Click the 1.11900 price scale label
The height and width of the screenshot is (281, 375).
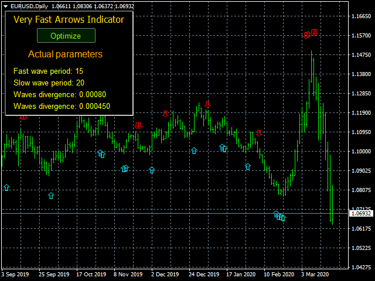coord(361,112)
